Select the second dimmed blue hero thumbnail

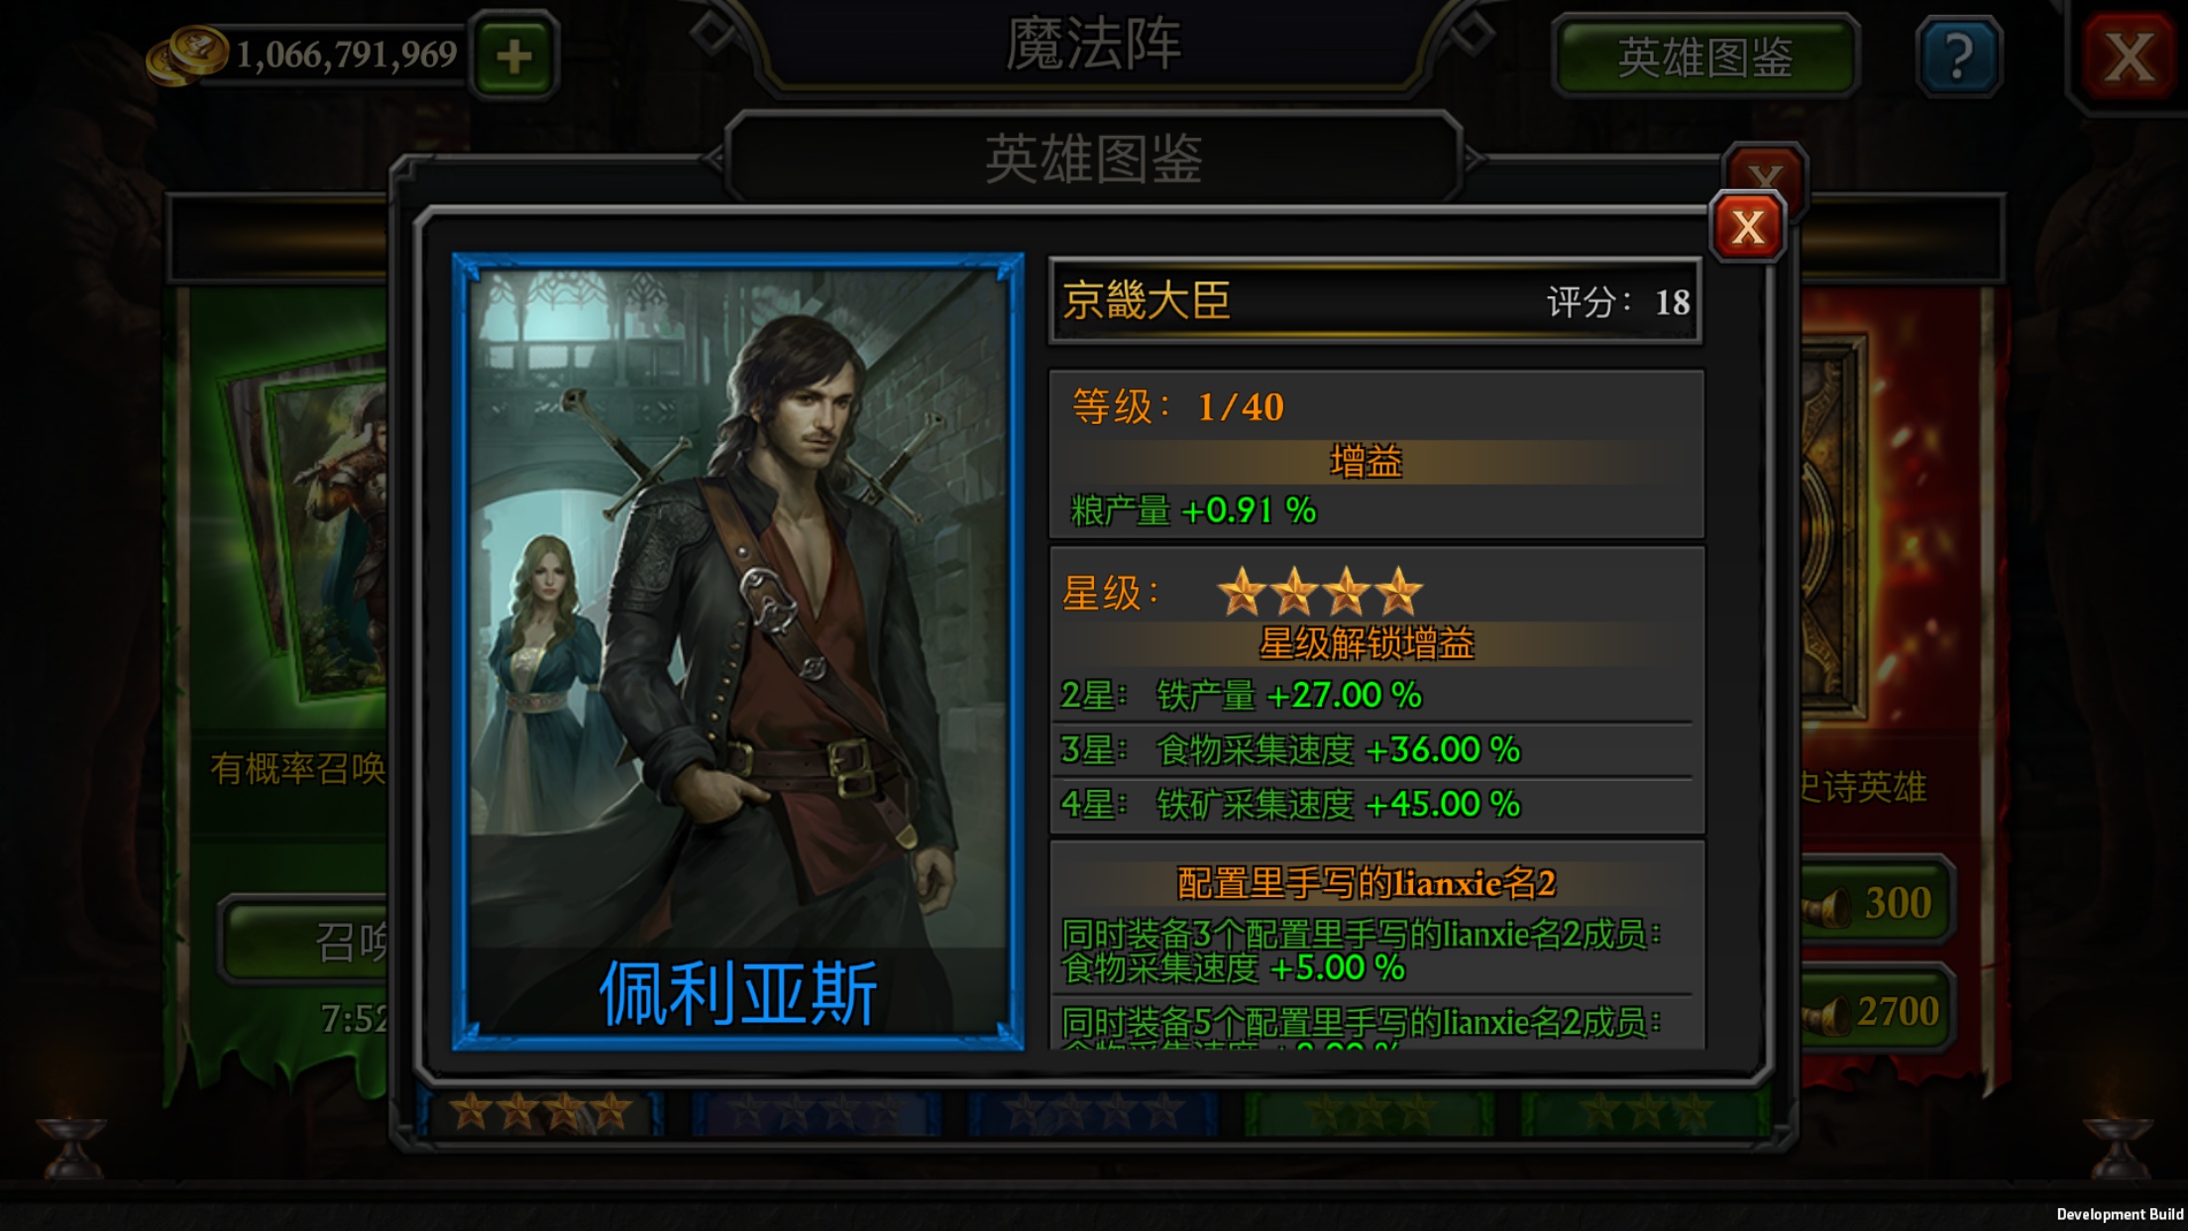tap(816, 1112)
